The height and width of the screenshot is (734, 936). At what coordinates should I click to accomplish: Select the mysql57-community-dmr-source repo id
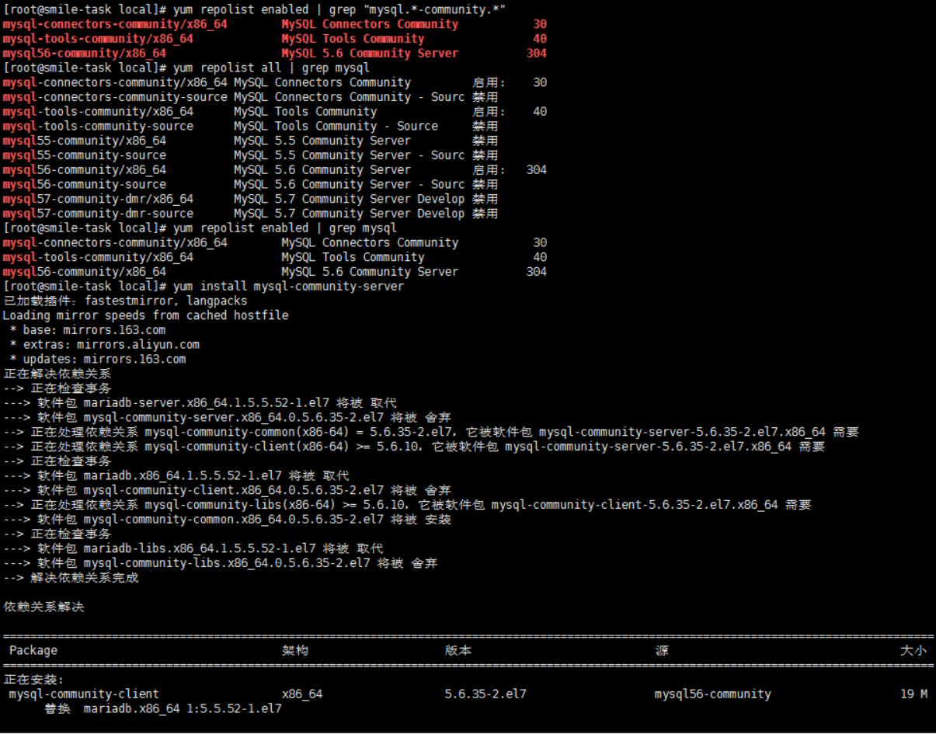pyautogui.click(x=98, y=214)
